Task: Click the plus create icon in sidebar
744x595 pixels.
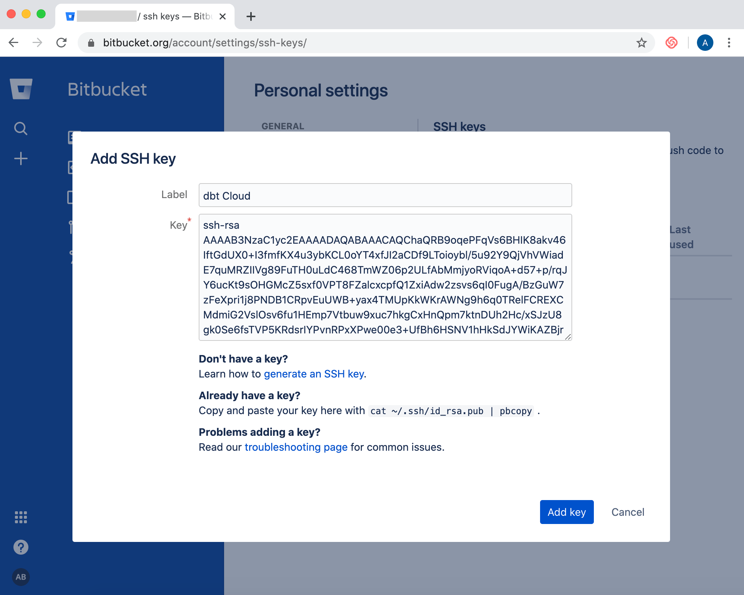Action: point(21,158)
